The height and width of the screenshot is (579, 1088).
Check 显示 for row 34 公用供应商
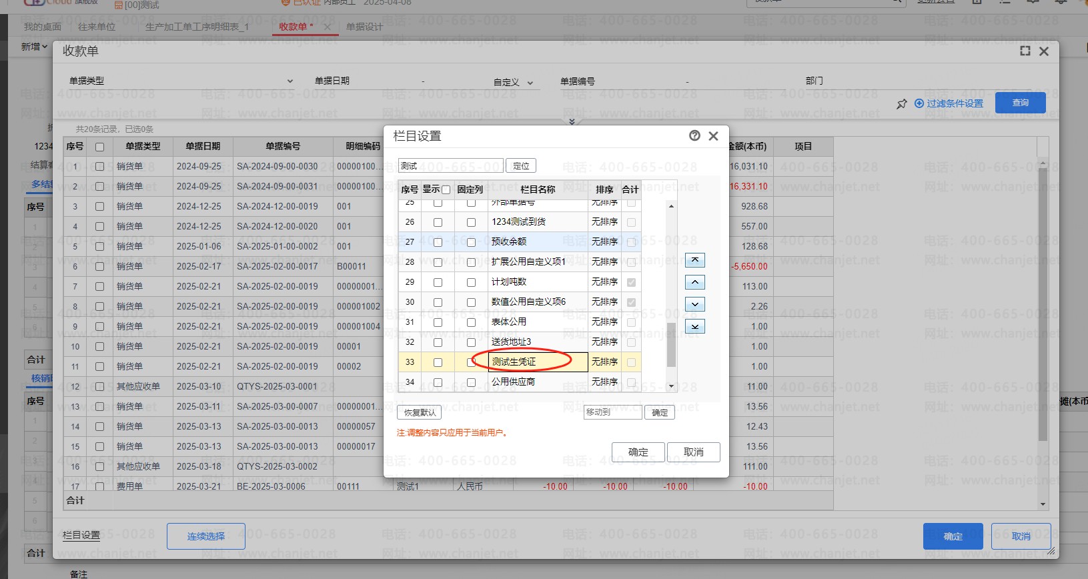pyautogui.click(x=438, y=382)
